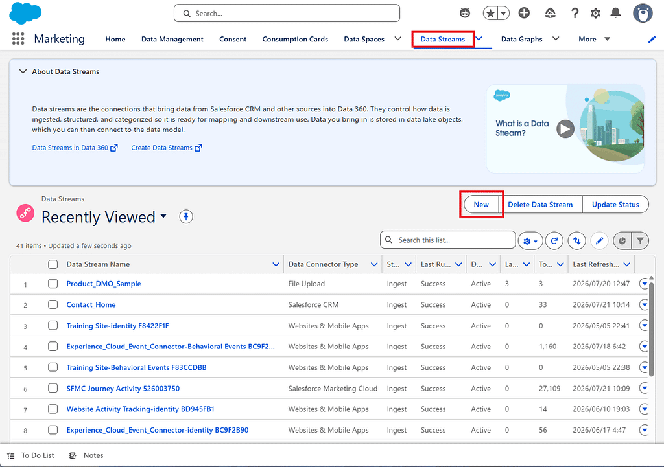Check Website Activity Tracking-identity row checkbox

pos(53,409)
